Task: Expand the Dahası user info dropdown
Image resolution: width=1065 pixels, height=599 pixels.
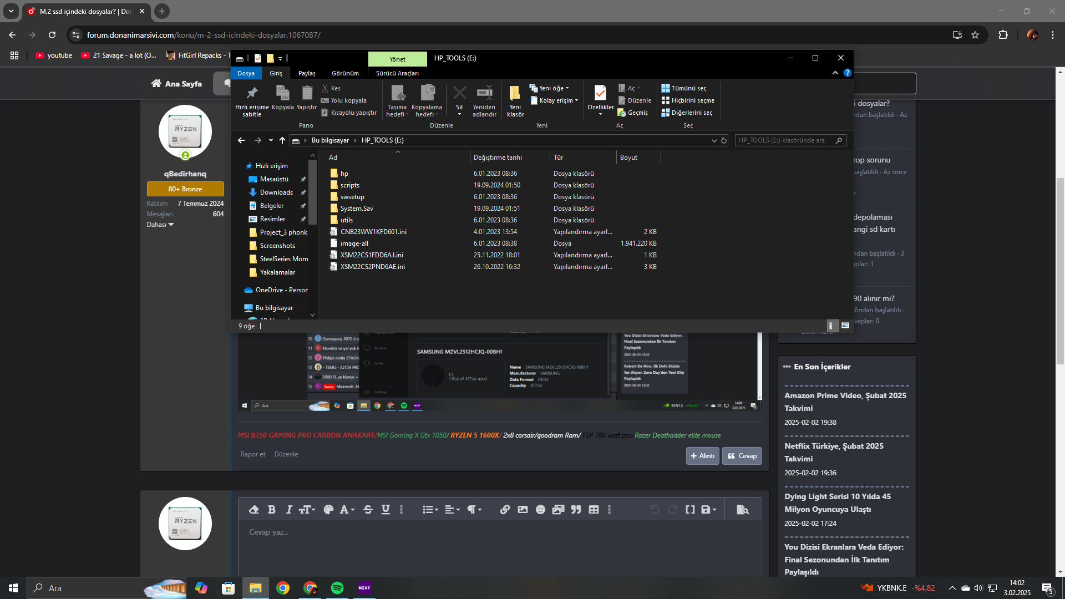Action: (160, 225)
